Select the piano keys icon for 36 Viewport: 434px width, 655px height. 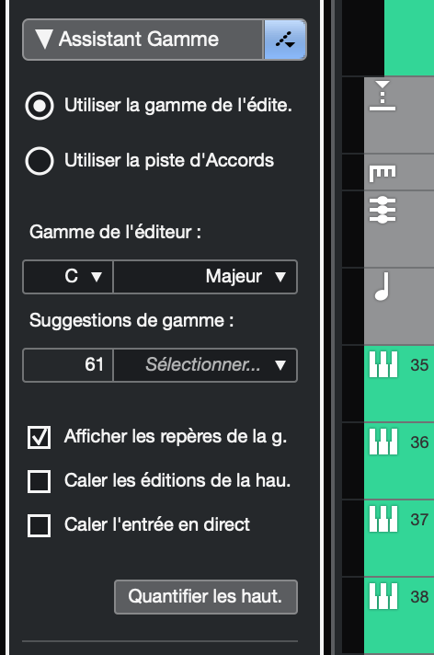pyautogui.click(x=383, y=442)
